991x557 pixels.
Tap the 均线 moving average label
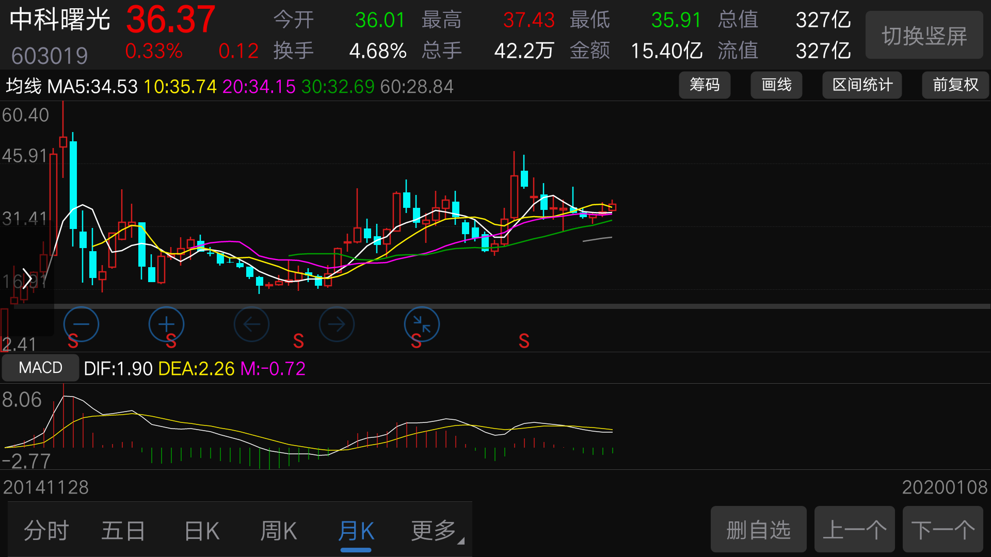pyautogui.click(x=23, y=86)
